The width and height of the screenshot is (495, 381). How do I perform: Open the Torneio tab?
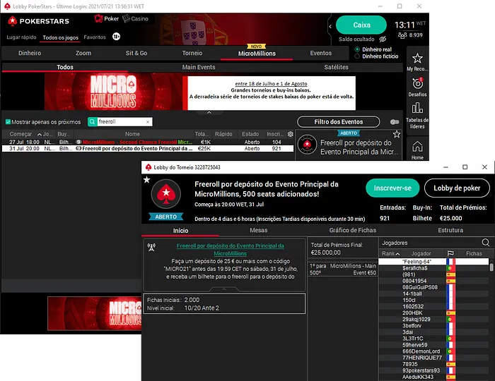click(192, 53)
